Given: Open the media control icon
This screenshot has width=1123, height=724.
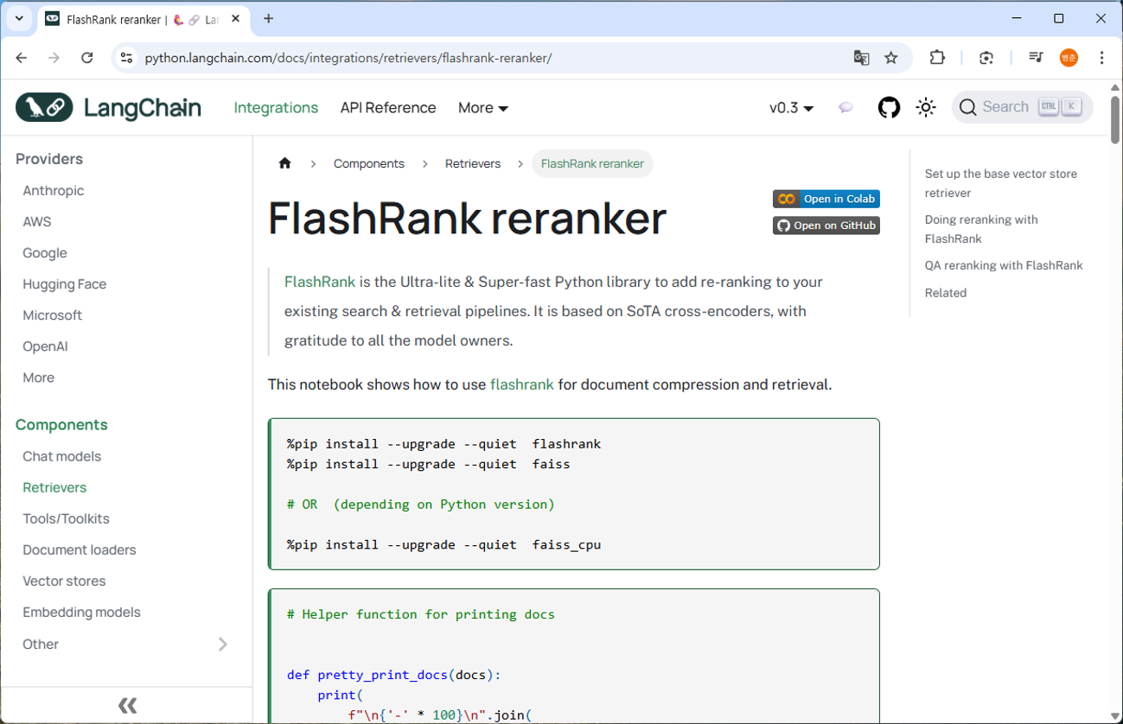Looking at the screenshot, I should [1036, 58].
